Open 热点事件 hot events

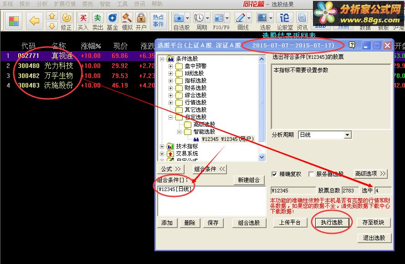point(158,21)
